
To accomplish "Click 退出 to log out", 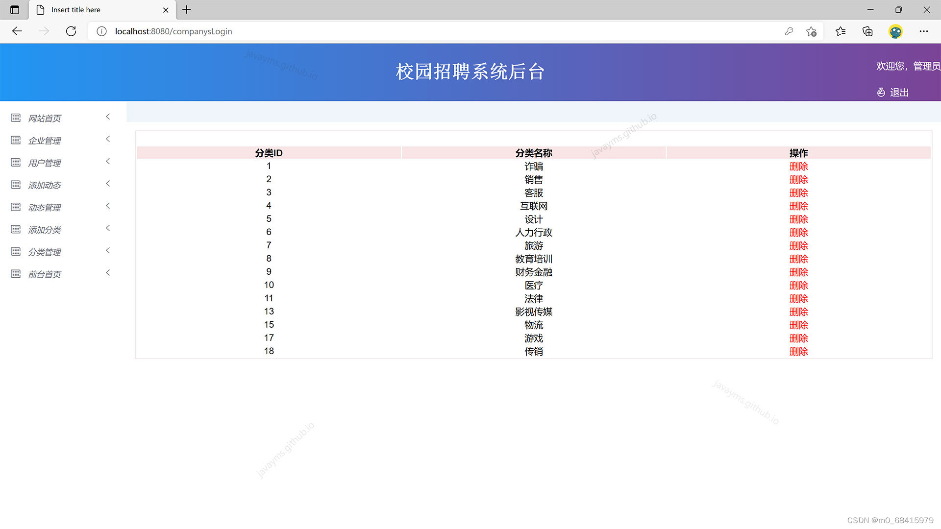I will tap(900, 92).
